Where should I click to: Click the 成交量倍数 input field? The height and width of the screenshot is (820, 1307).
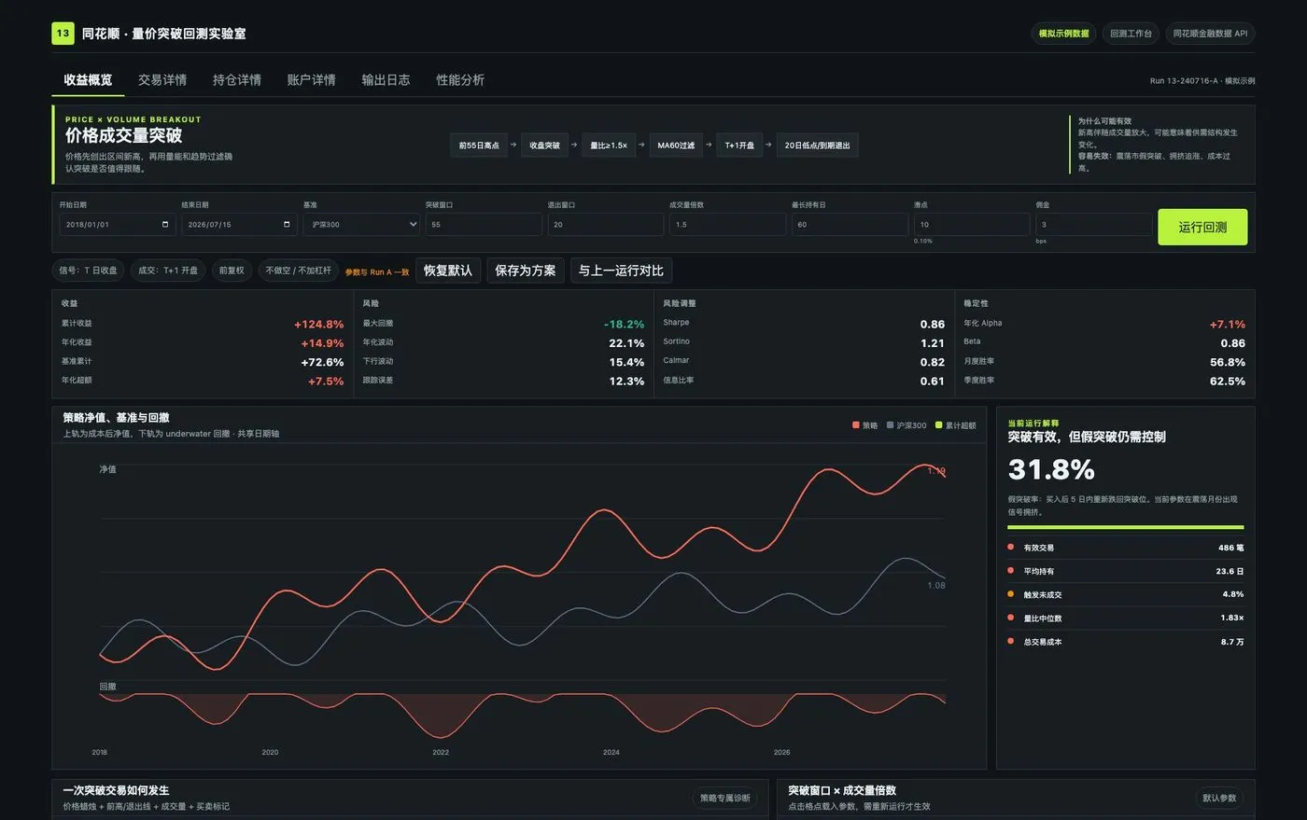(727, 225)
